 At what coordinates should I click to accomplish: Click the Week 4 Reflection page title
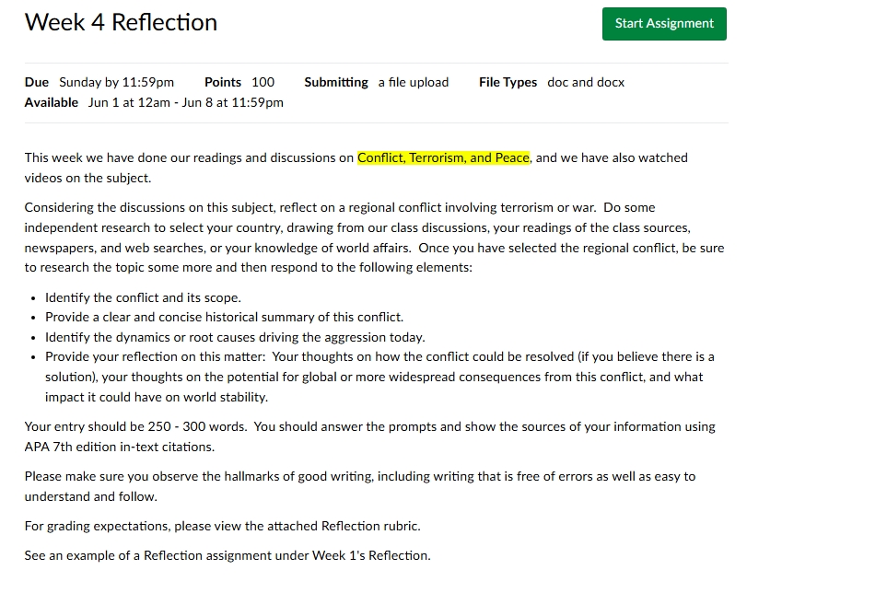pyautogui.click(x=121, y=21)
